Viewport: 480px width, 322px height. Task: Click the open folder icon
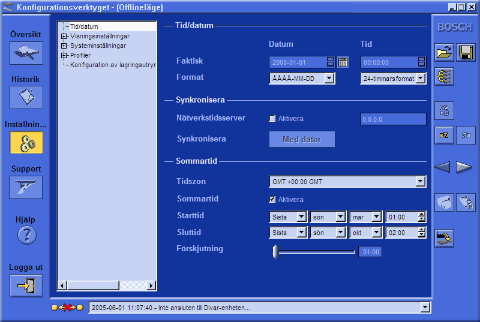[x=444, y=52]
